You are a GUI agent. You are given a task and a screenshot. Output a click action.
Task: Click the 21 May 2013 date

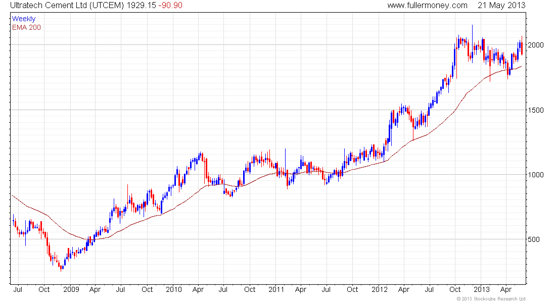(x=501, y=6)
